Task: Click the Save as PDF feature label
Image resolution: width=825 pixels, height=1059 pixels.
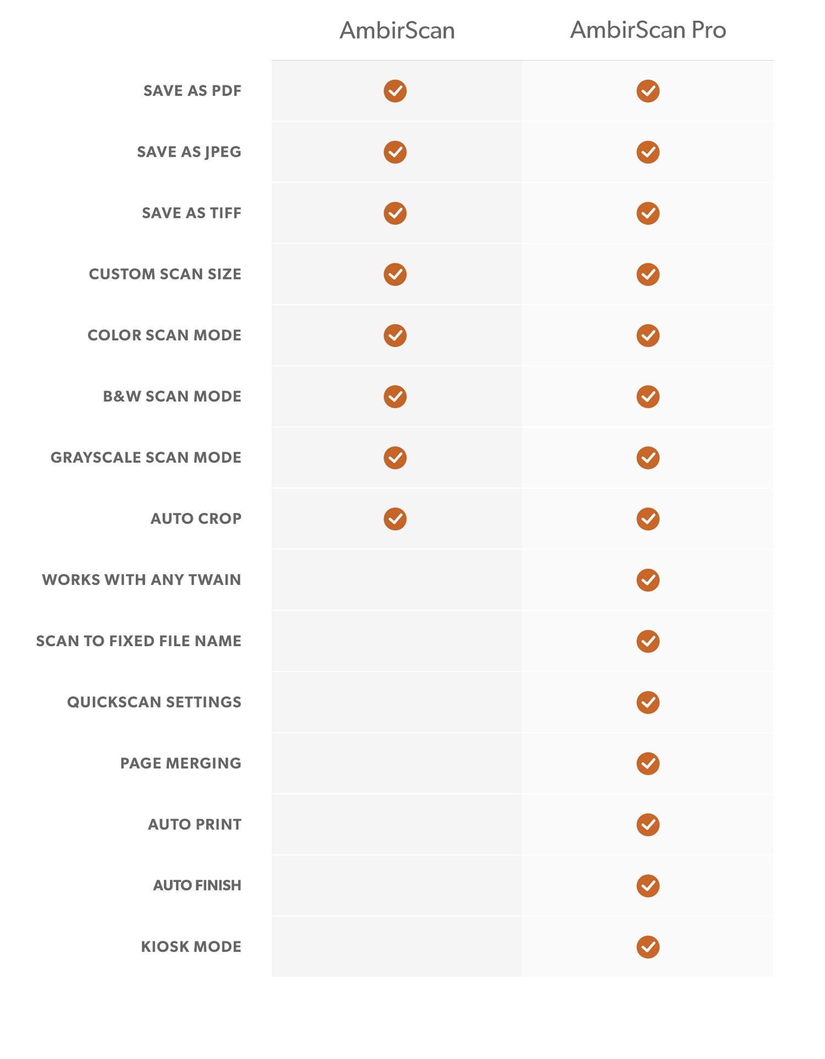Action: (193, 91)
